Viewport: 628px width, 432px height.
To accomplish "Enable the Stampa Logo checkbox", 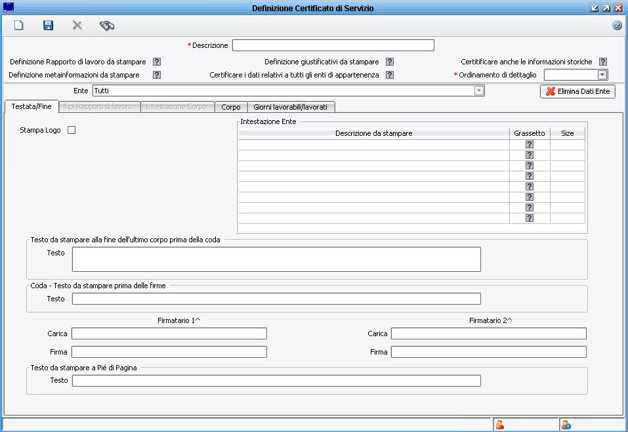I will (72, 130).
